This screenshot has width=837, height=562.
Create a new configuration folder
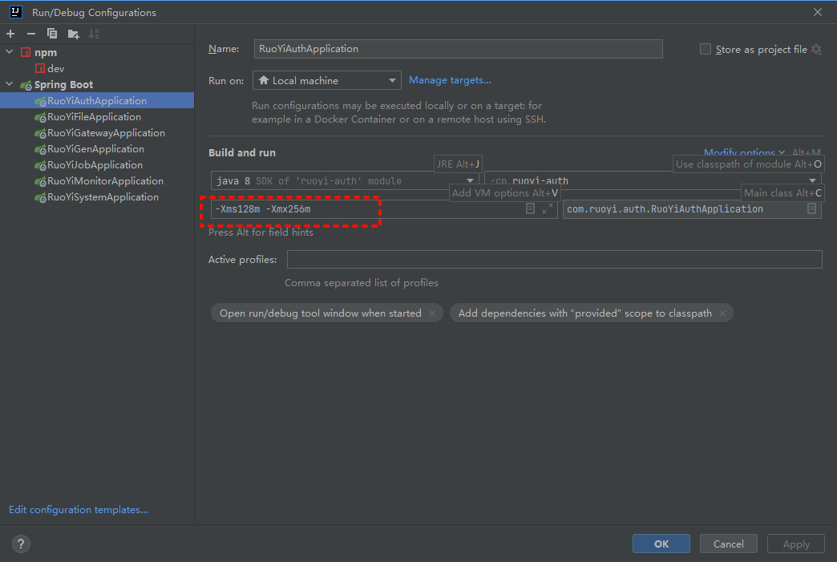point(74,34)
